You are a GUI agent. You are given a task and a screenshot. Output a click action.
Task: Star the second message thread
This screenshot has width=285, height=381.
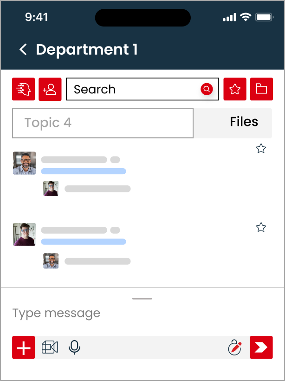[x=261, y=227]
